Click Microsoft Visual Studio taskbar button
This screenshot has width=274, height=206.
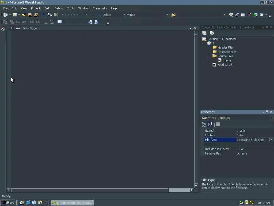72,203
